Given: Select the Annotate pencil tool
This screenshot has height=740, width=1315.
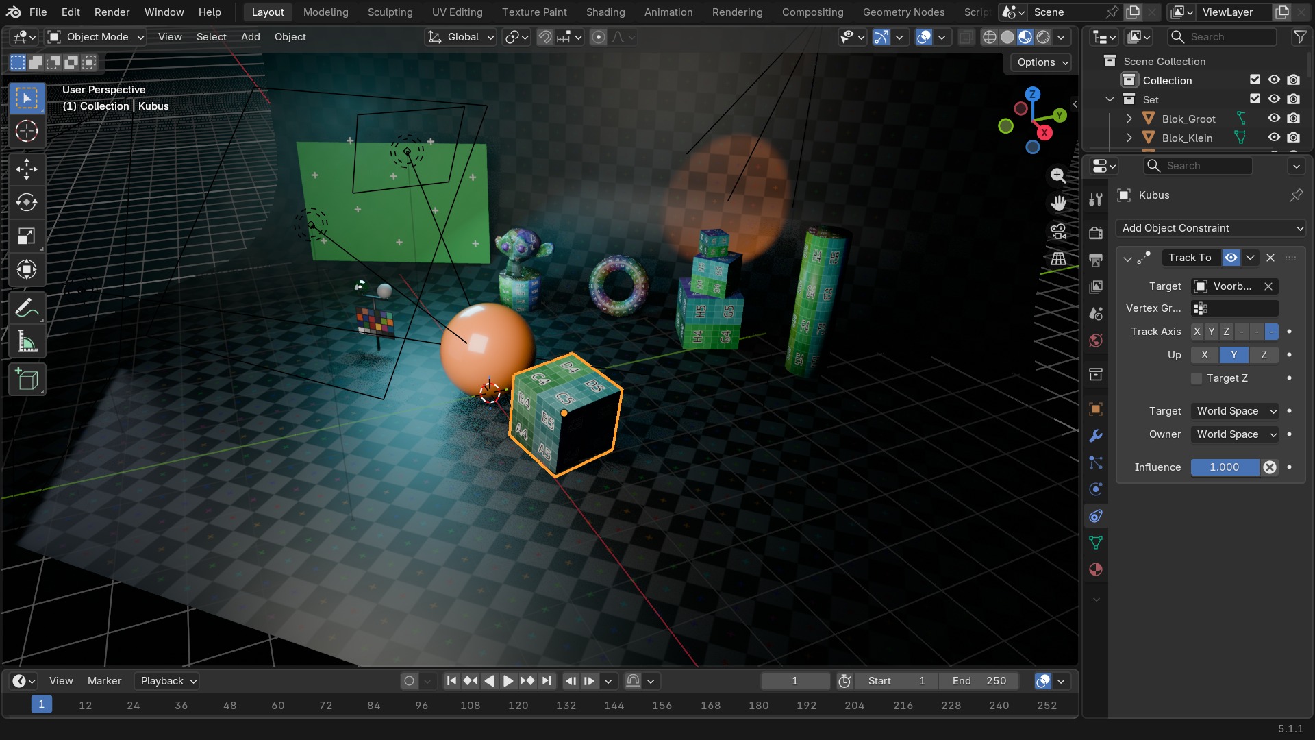Looking at the screenshot, I should pos(27,308).
